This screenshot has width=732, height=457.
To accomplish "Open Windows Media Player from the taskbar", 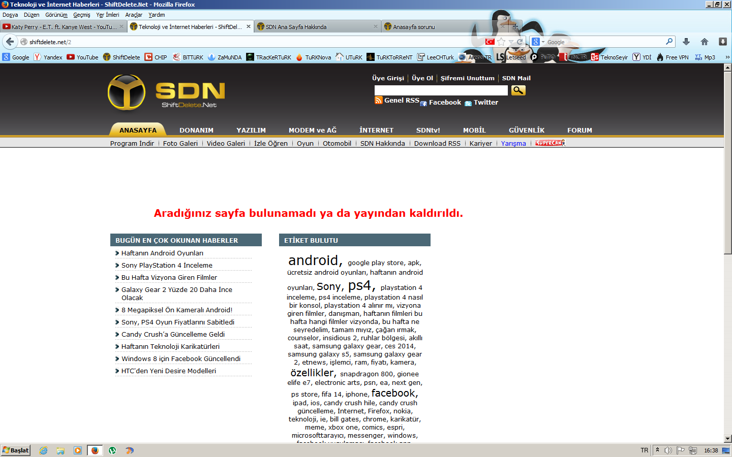I will click(77, 450).
